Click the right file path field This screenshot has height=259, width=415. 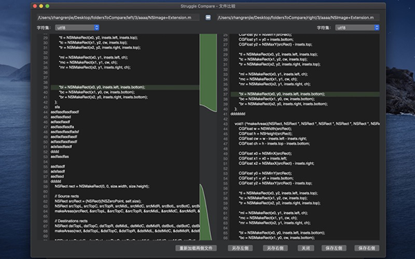click(x=298, y=18)
